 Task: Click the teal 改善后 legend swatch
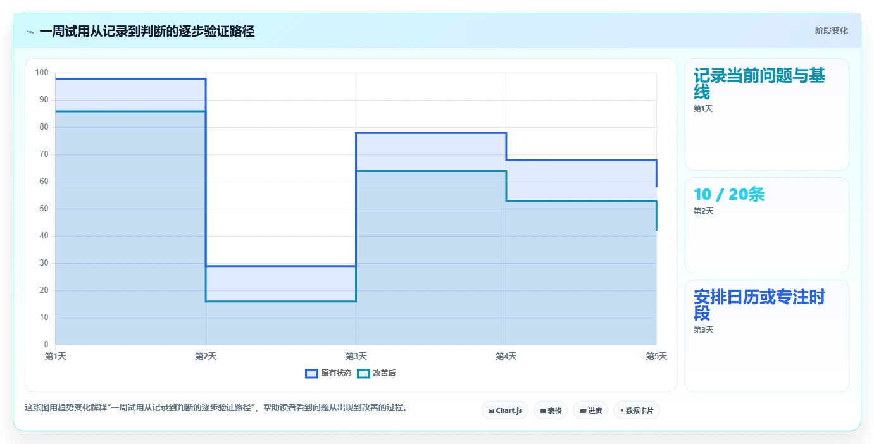pyautogui.click(x=363, y=373)
